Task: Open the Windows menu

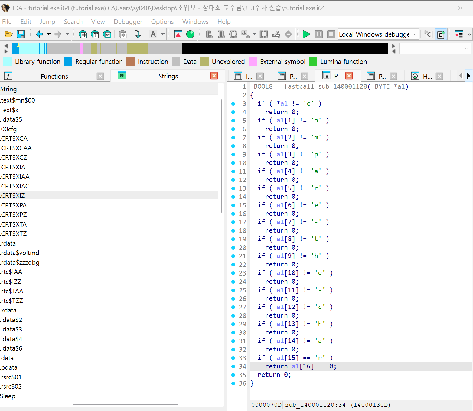Action: click(x=195, y=22)
